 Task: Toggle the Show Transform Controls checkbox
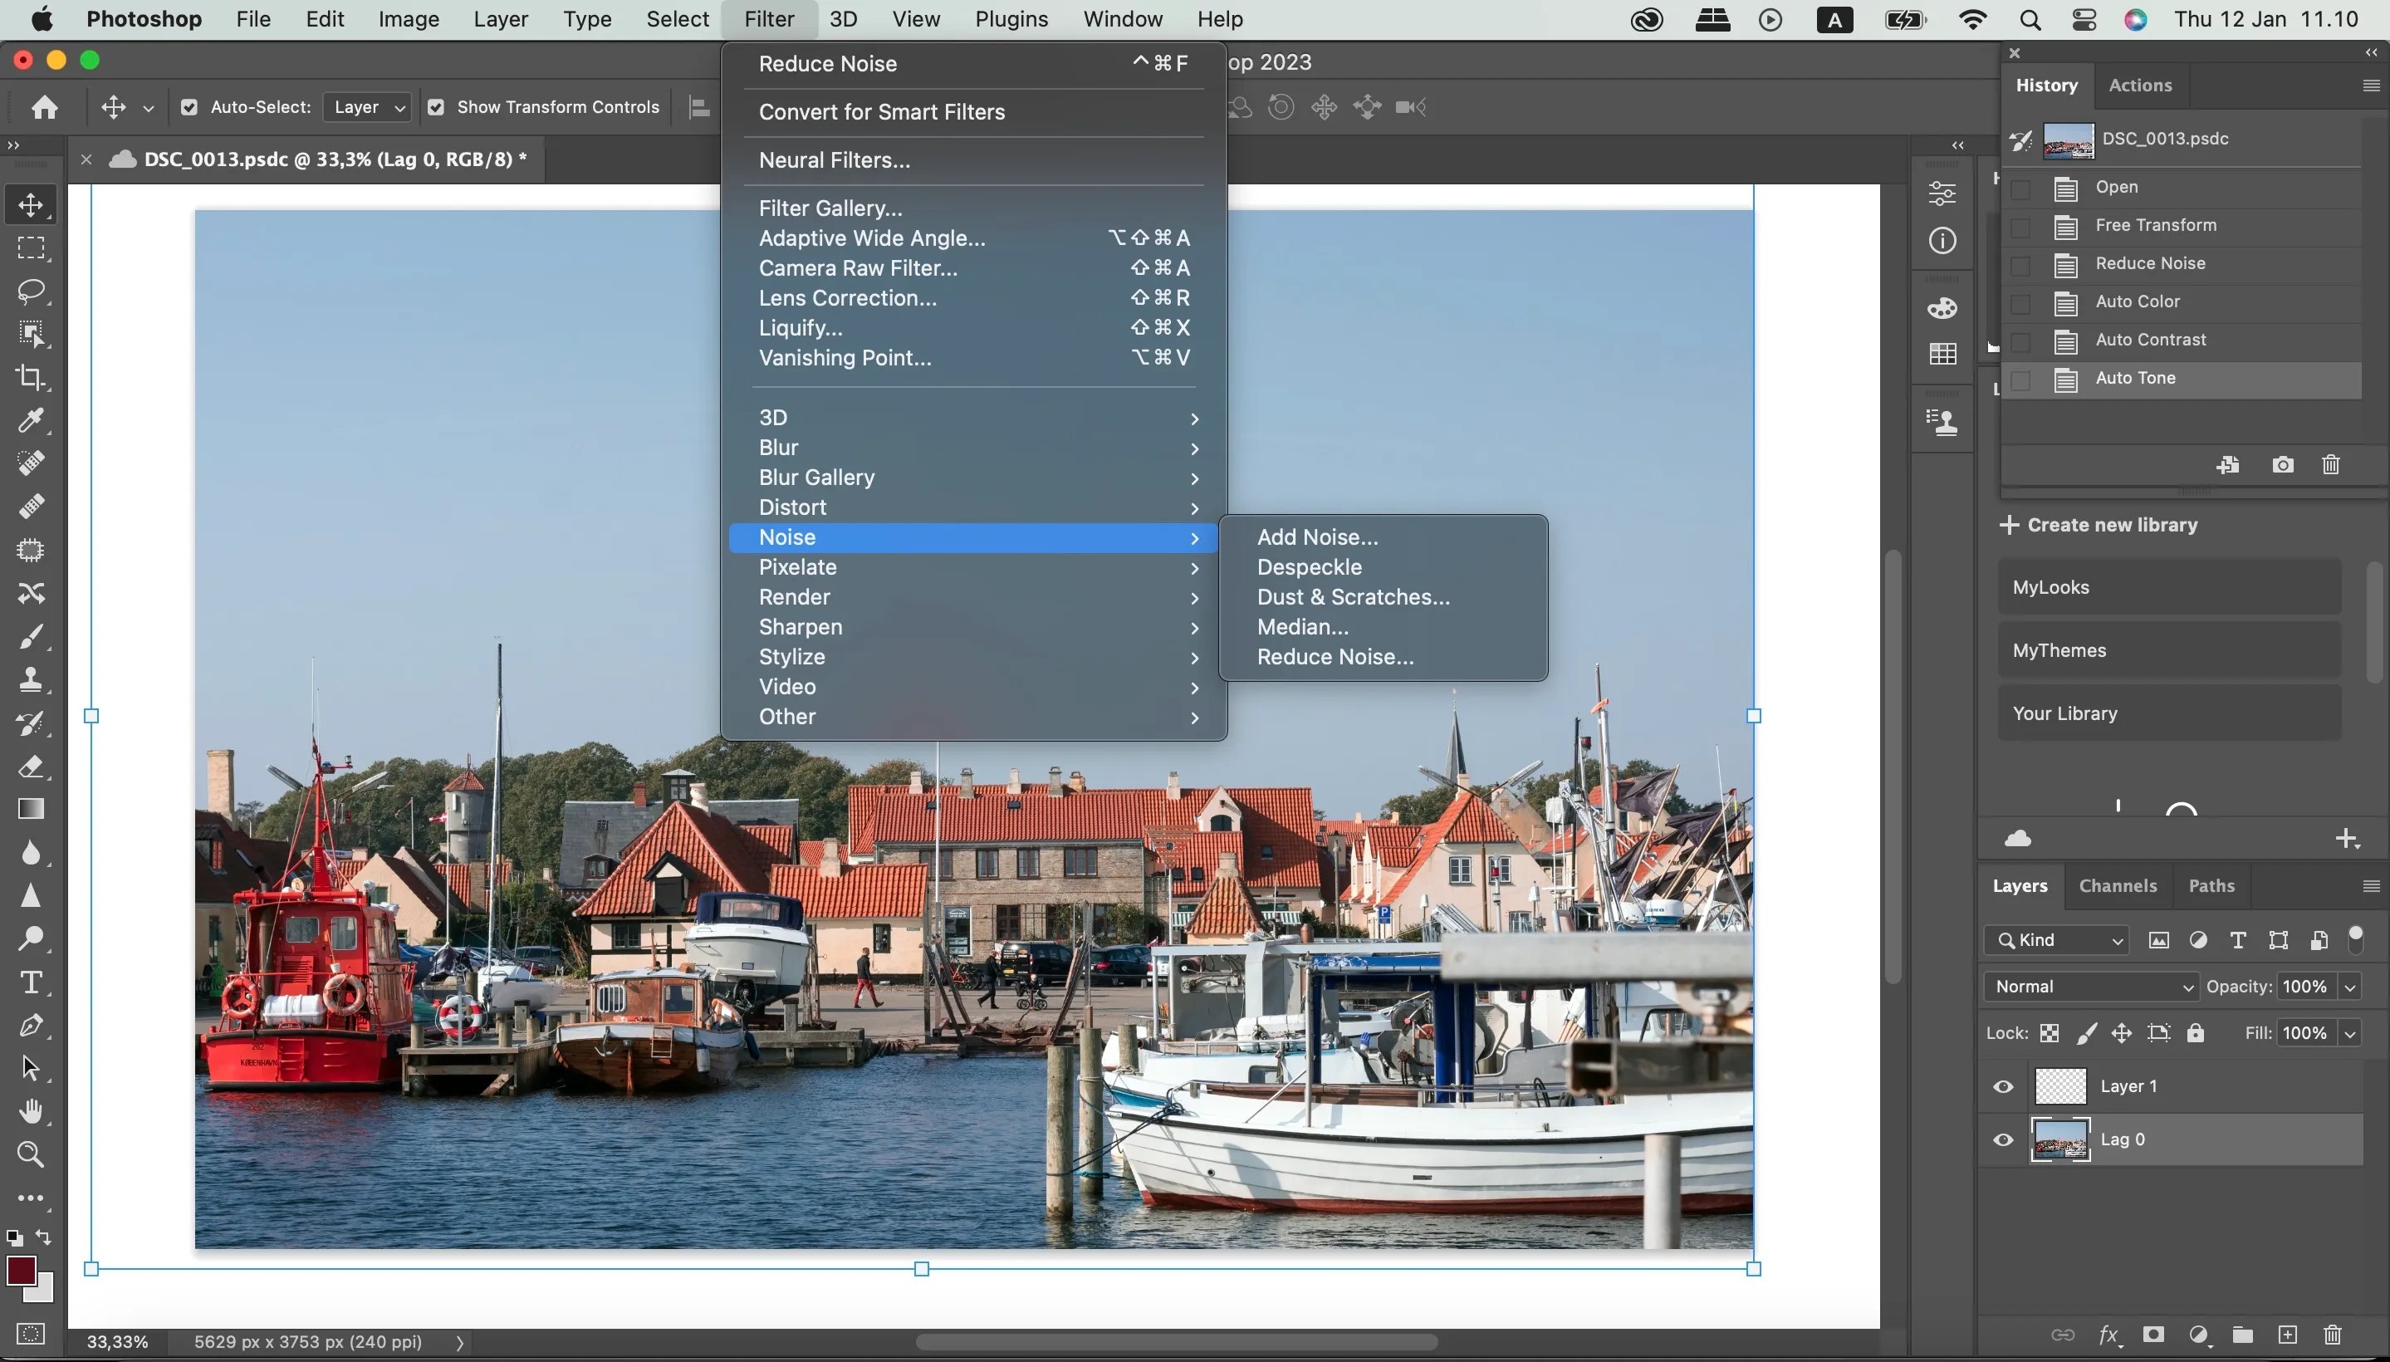point(435,106)
